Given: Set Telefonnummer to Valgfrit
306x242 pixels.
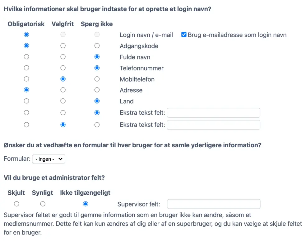Looking at the screenshot, I should pos(63,68).
